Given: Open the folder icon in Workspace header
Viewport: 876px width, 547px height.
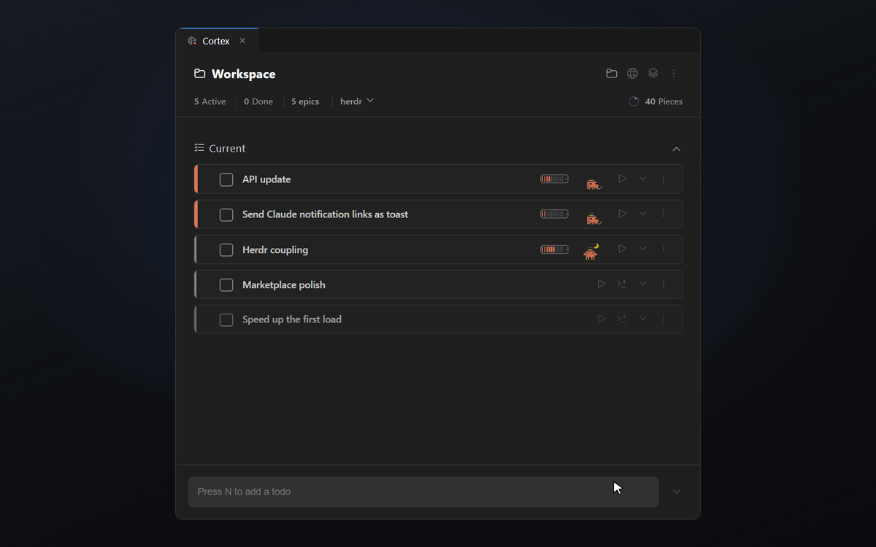Looking at the screenshot, I should [612, 74].
